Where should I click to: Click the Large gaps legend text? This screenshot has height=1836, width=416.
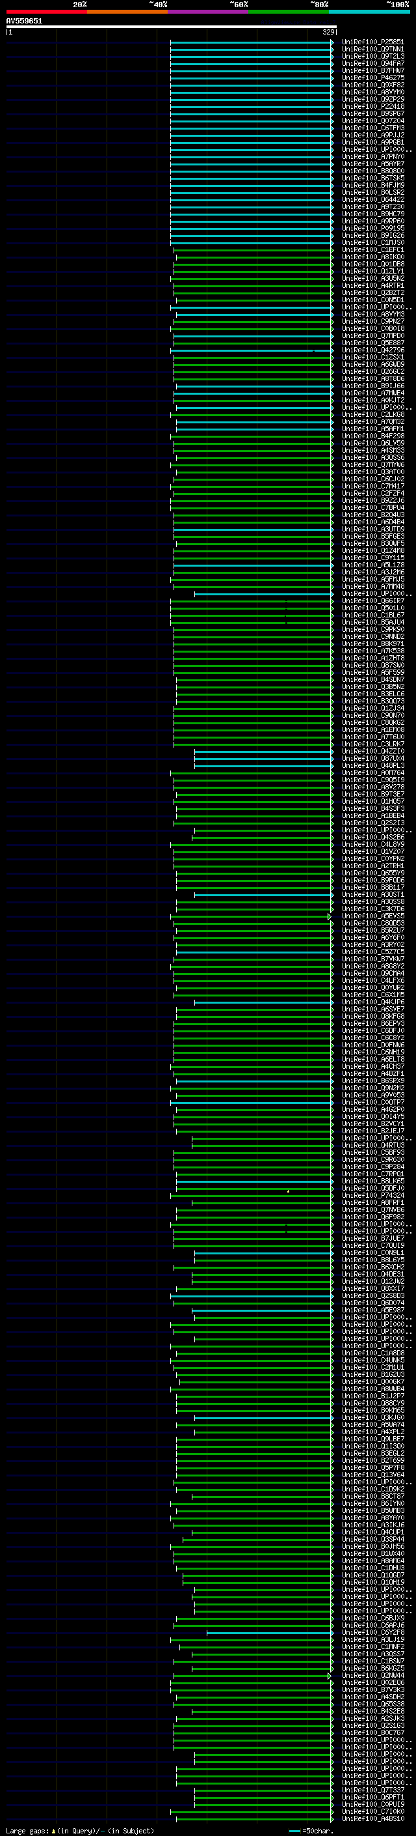point(80,1830)
